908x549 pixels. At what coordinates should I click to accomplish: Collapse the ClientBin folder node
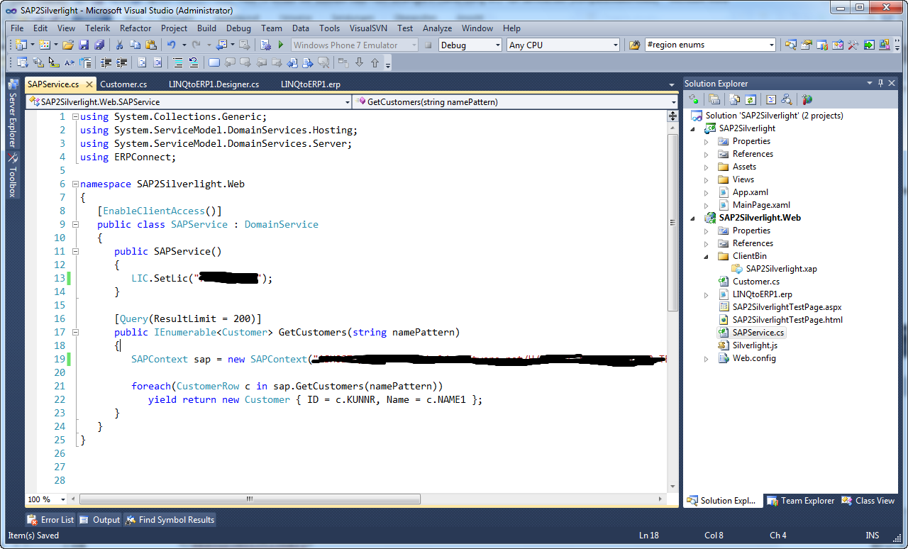coord(706,256)
